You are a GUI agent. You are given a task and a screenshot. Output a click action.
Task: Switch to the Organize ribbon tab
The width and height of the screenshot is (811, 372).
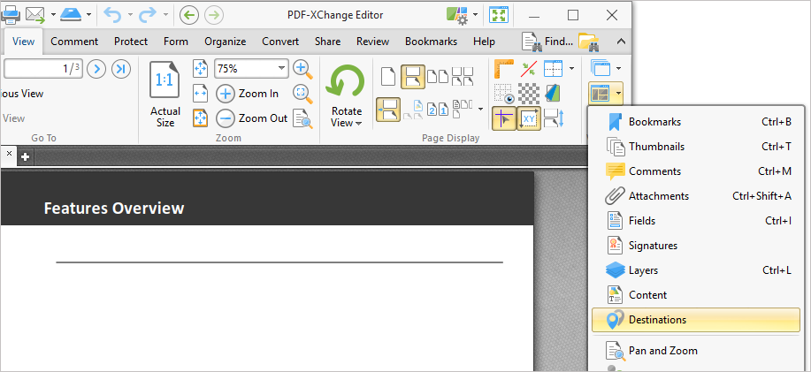(x=225, y=42)
